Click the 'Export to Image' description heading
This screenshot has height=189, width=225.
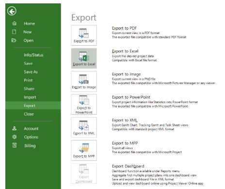126,74
